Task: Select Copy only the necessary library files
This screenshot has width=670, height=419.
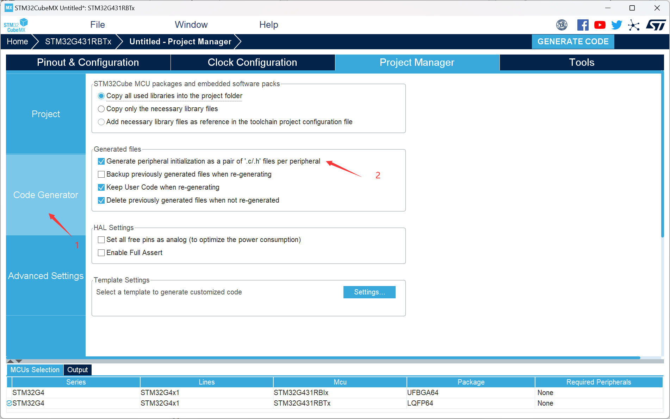Action: pyautogui.click(x=101, y=109)
